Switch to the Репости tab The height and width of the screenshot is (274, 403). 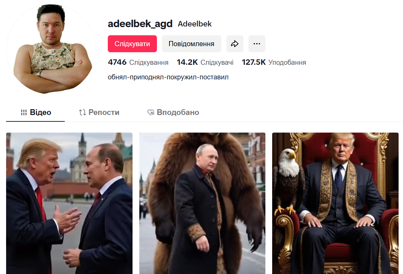99,113
